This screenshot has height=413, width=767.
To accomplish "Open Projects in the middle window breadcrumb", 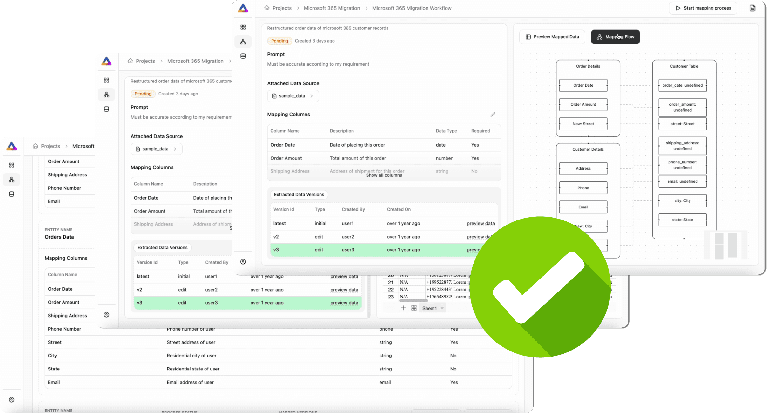I will 145,61.
